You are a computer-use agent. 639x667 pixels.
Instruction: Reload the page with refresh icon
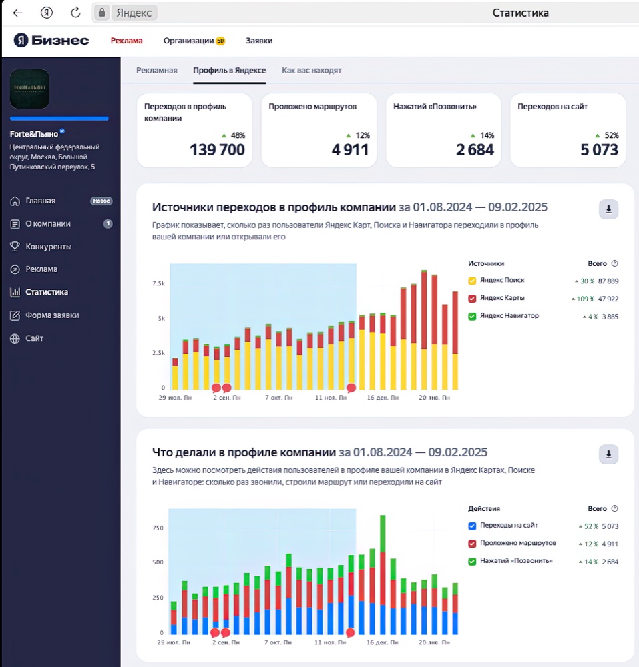(x=75, y=13)
